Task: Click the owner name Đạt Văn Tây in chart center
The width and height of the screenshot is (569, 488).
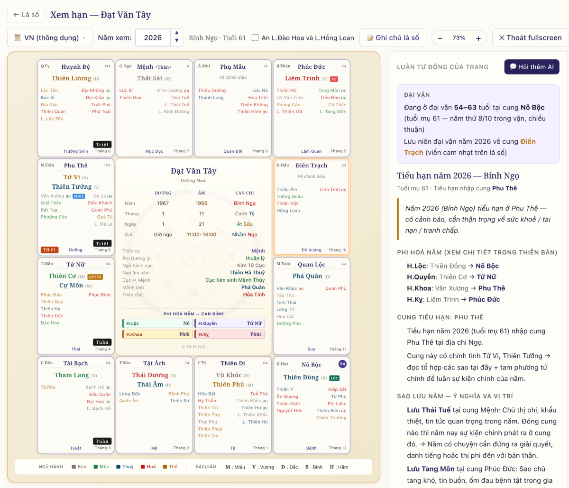Action: tap(193, 171)
